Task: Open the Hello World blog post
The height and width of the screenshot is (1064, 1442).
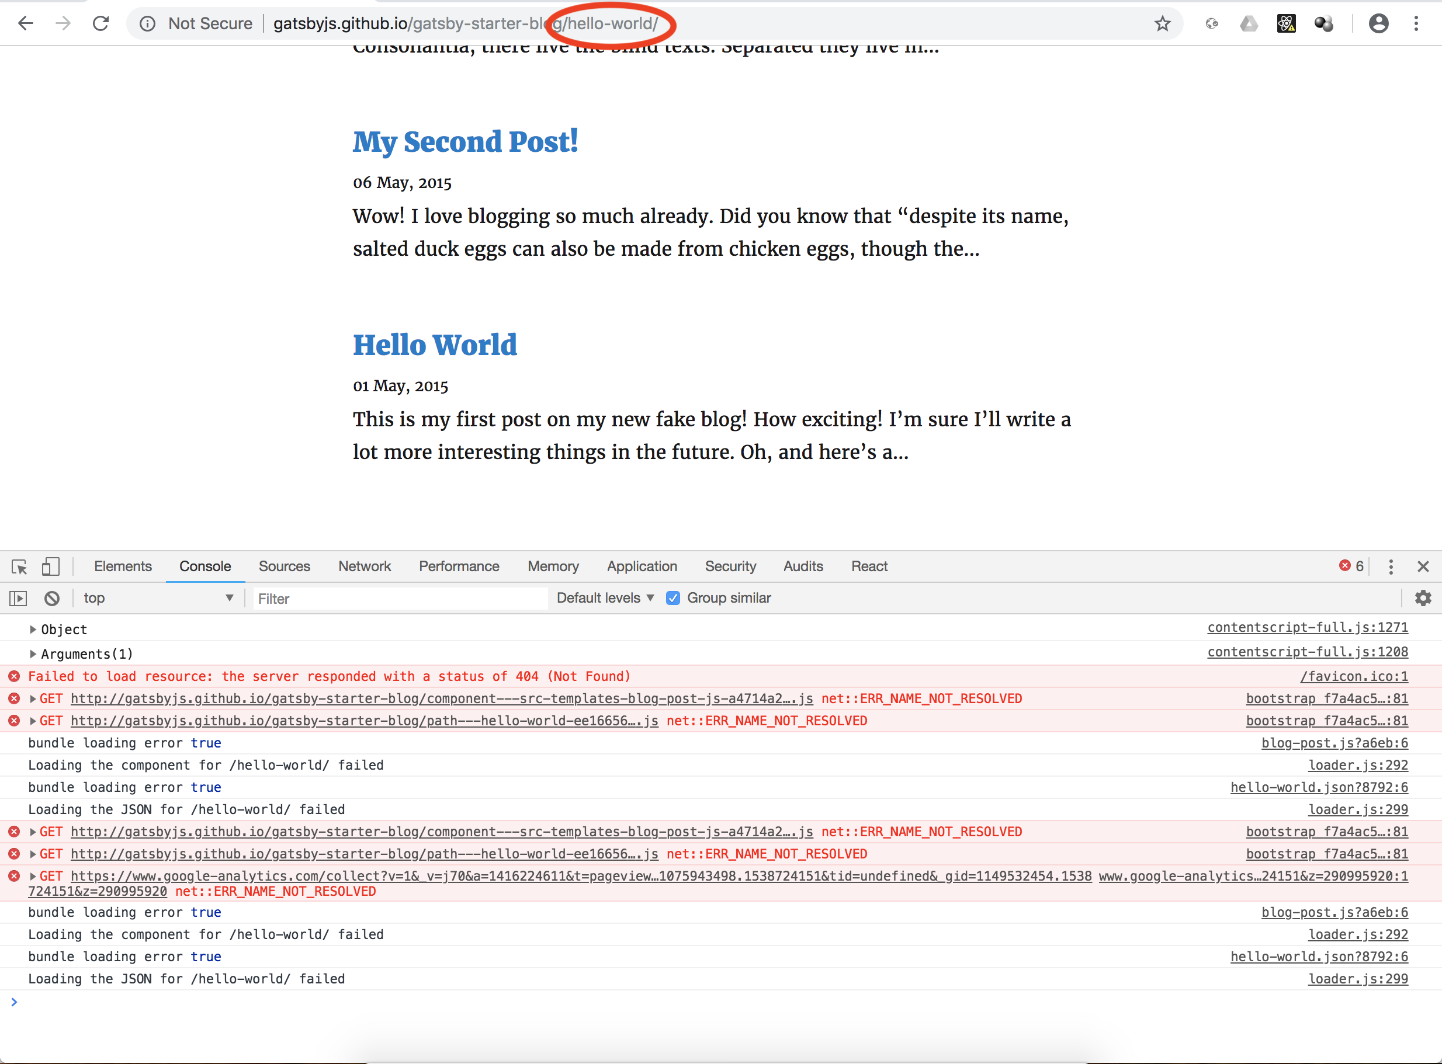Action: 434,345
